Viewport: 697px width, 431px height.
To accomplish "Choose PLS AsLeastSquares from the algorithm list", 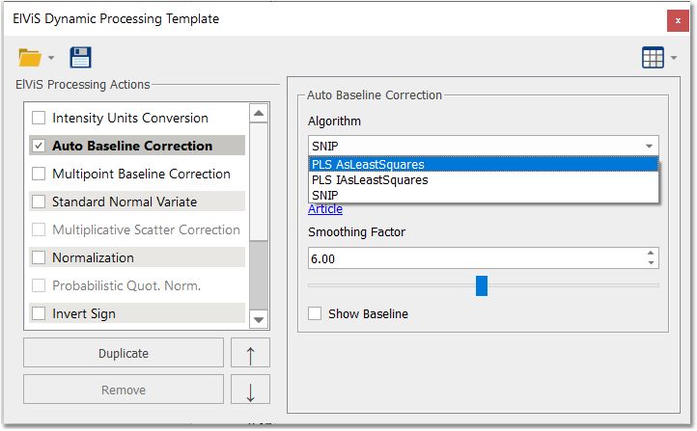I will tap(484, 164).
